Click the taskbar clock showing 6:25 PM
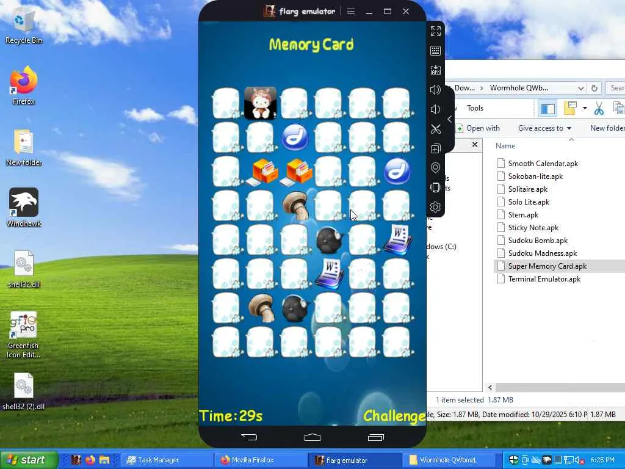Viewport: 625px width, 469px height. tap(602, 460)
